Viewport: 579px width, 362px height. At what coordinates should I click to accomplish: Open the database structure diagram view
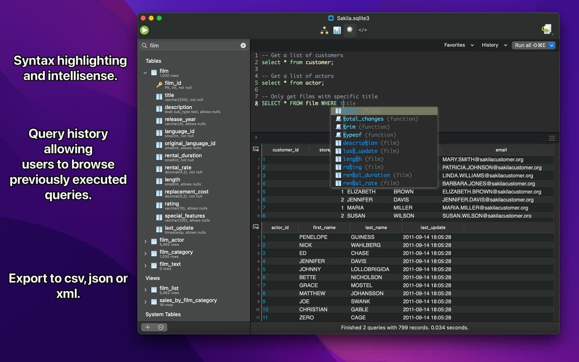point(324,30)
